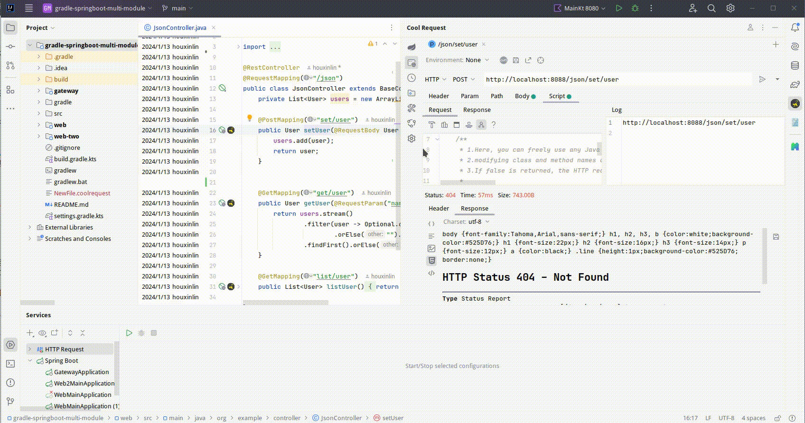Viewport: 805px width, 423px height.
Task: Open the response Header tab below Status
Action: click(x=439, y=208)
